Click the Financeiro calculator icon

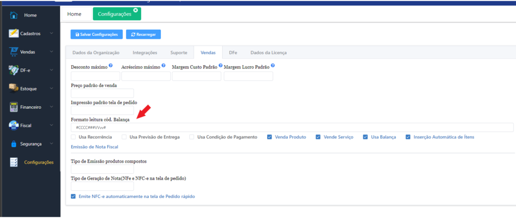[x=14, y=107]
